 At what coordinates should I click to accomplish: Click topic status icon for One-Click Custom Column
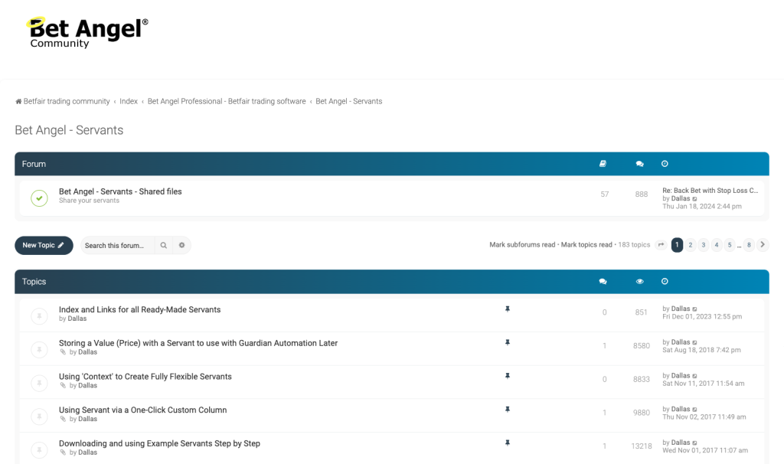[39, 417]
